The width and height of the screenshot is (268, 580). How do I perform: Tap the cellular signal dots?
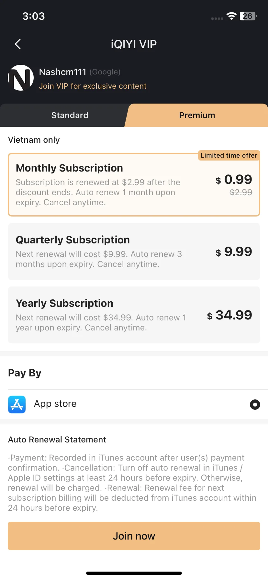tap(217, 18)
